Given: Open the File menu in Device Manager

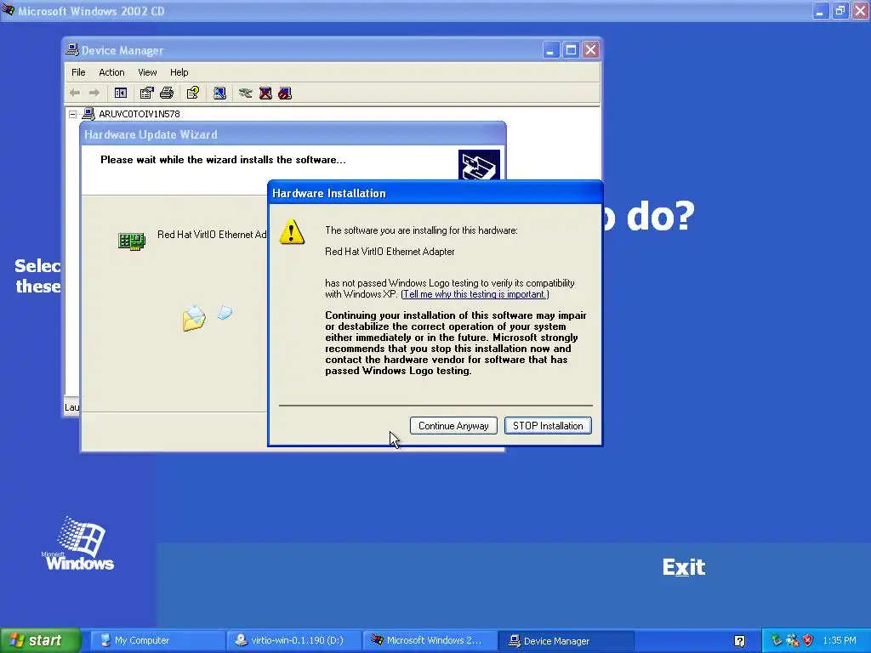Looking at the screenshot, I should (x=78, y=72).
